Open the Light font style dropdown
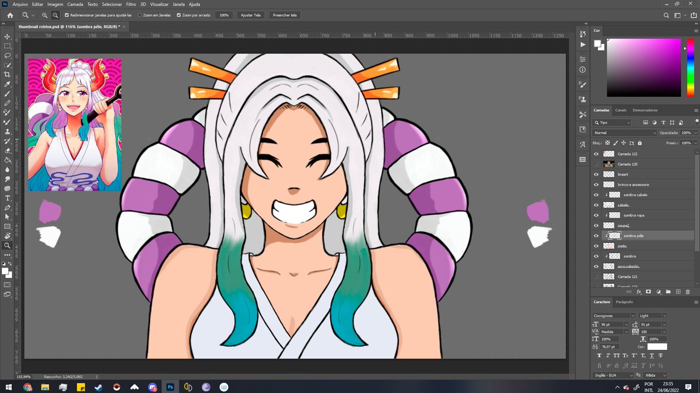 [653, 315]
